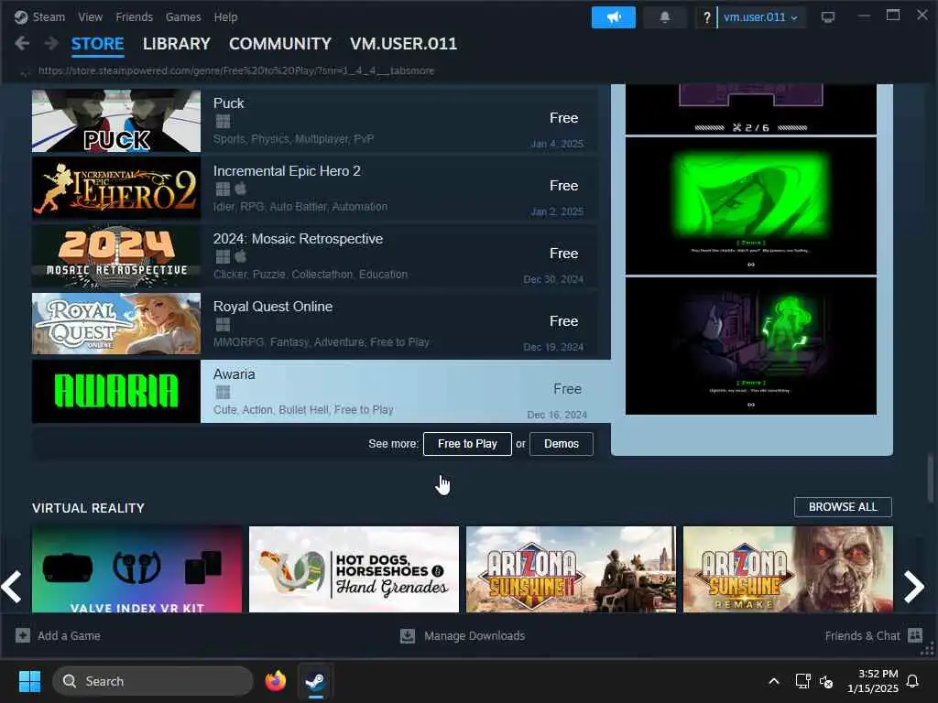Click the Windows icon under Royal Quest Online
Image resolution: width=938 pixels, height=703 pixels.
tap(223, 325)
